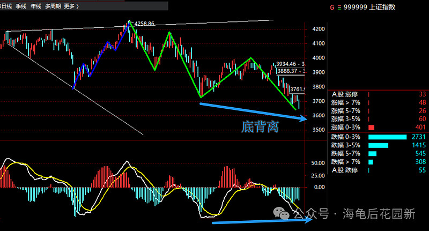The image size is (429, 231).
Task: Click the red bar for 涨幅 0-3%
Action: (x=371, y=128)
